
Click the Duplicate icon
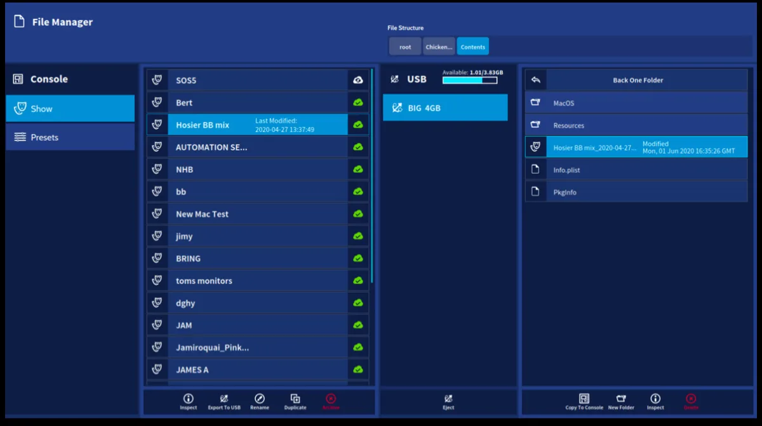[295, 399]
